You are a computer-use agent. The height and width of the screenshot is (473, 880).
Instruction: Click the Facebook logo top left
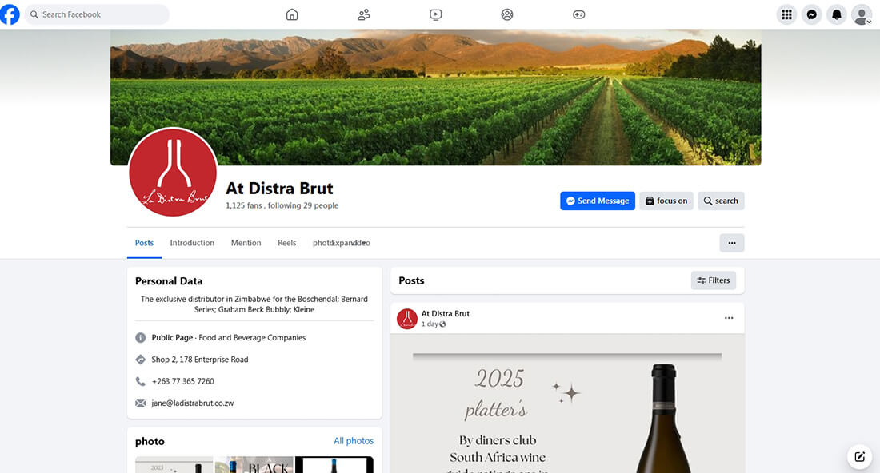coord(10,14)
